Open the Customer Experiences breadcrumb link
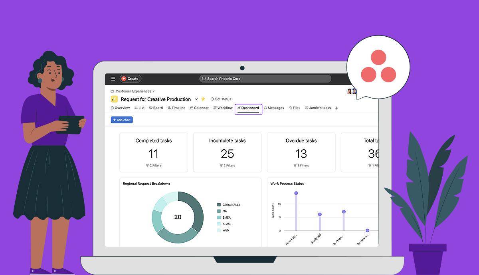Screen dimensions: 479x275 134,91
